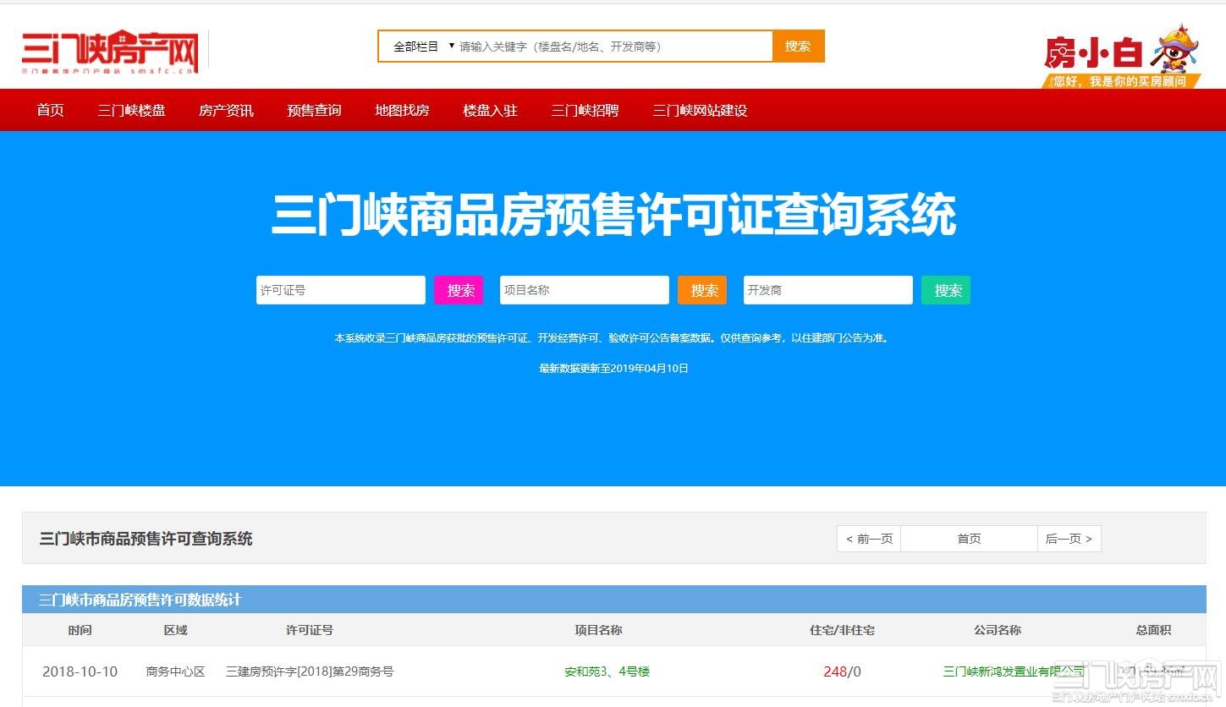Select 预售查询 in the navigation bar

314,110
